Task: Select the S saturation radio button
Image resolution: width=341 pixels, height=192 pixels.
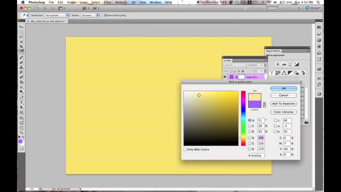Action: 249,126
